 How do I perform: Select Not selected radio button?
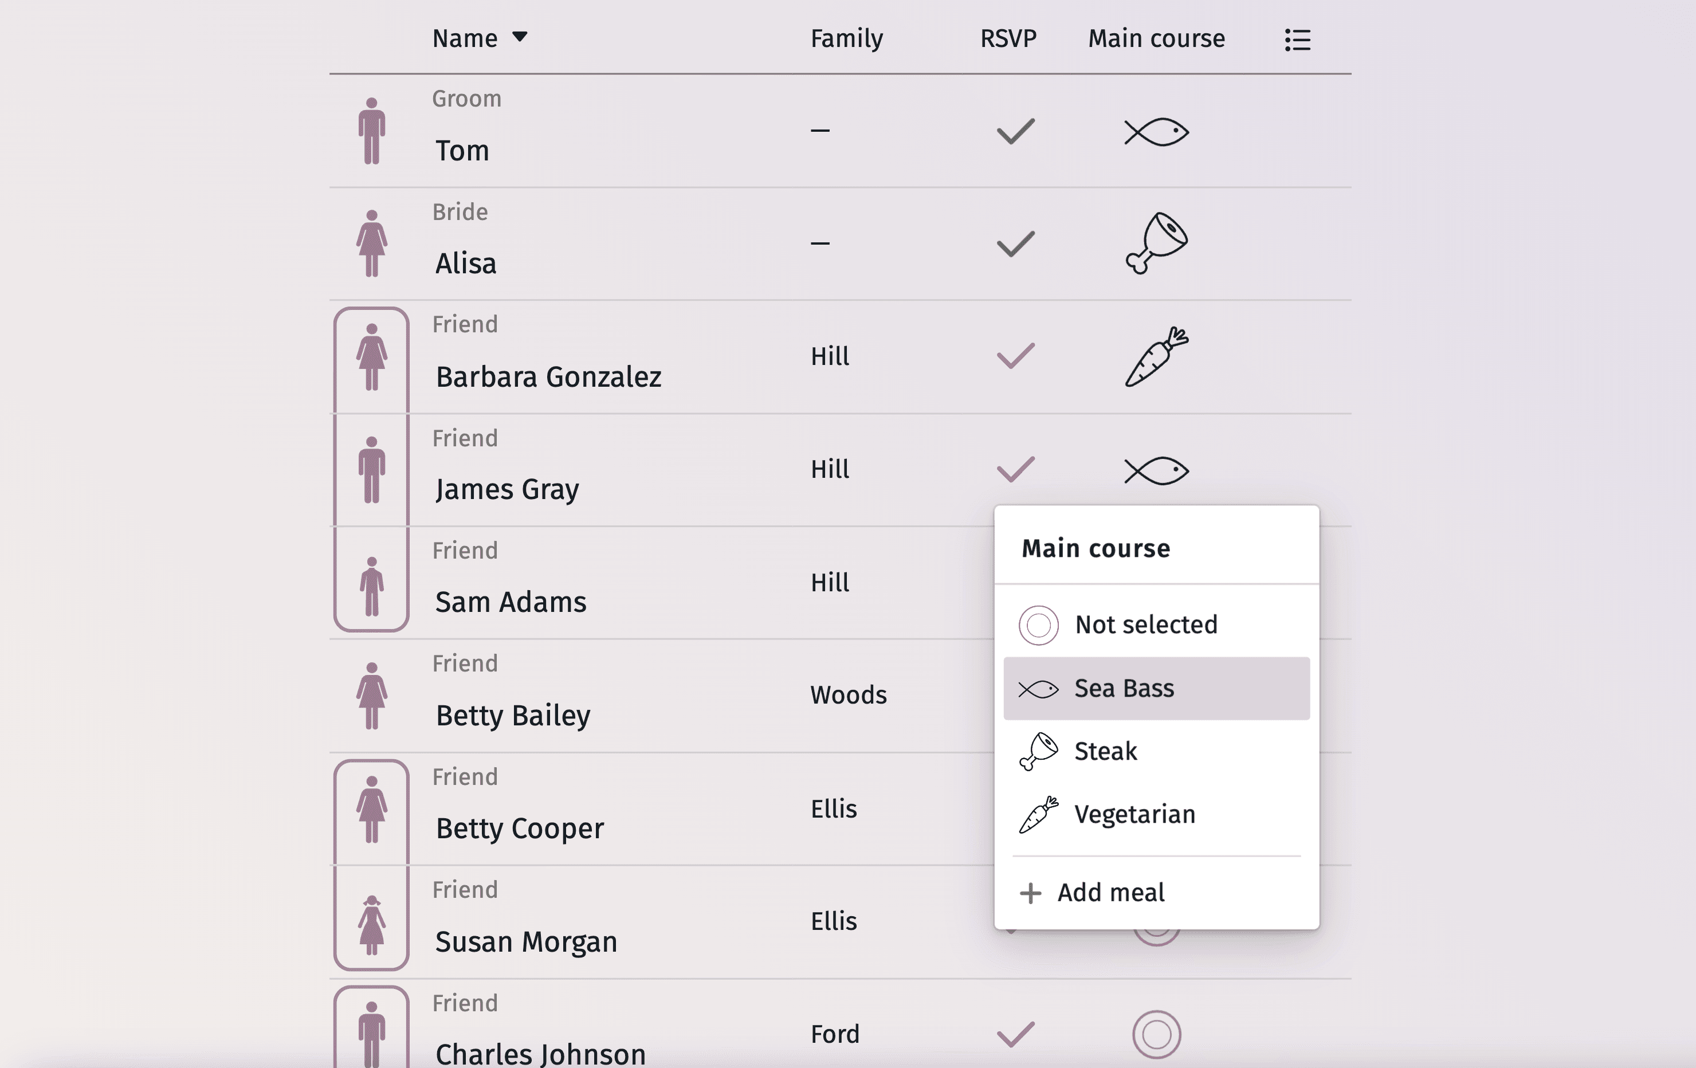click(1038, 624)
